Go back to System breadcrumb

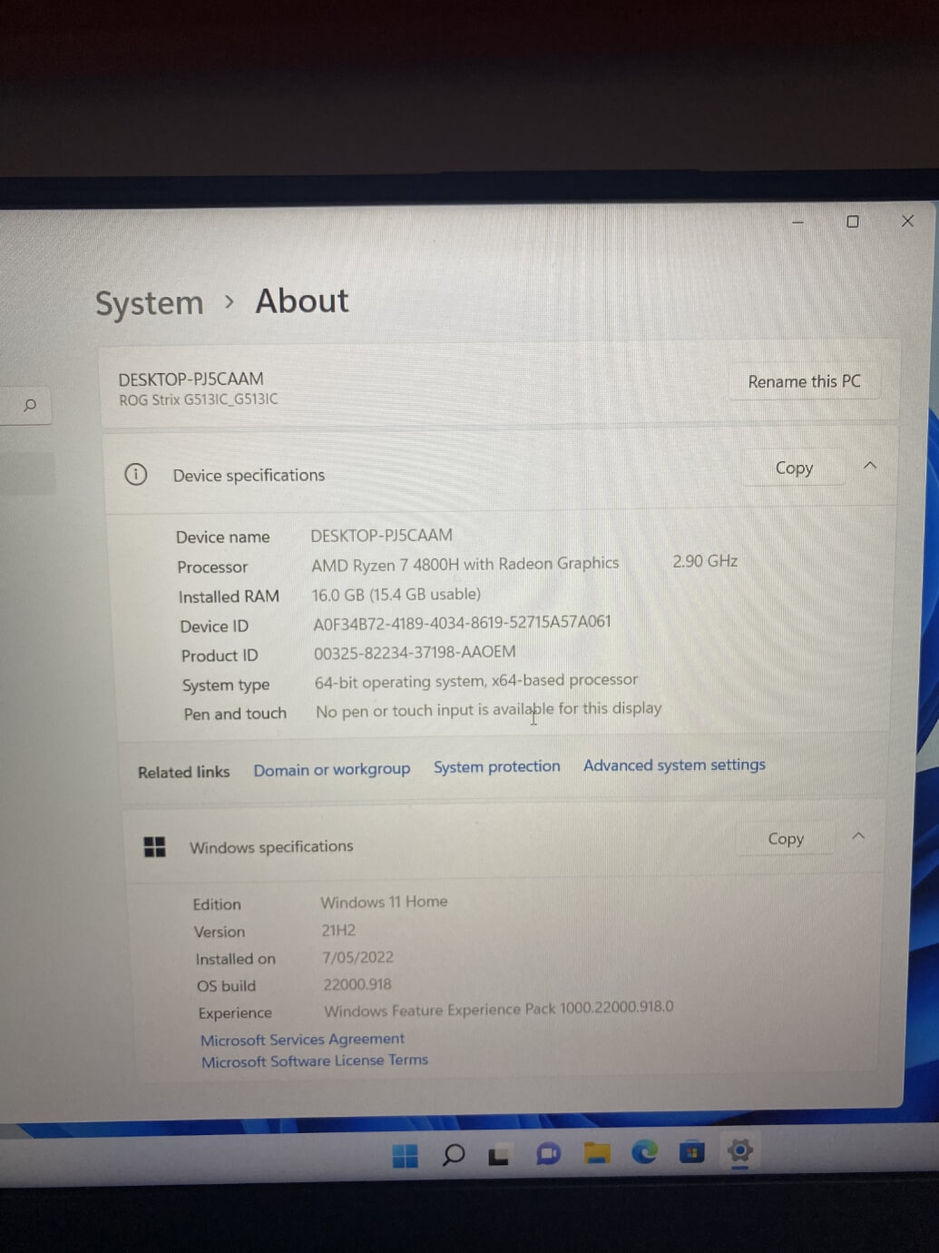[150, 303]
